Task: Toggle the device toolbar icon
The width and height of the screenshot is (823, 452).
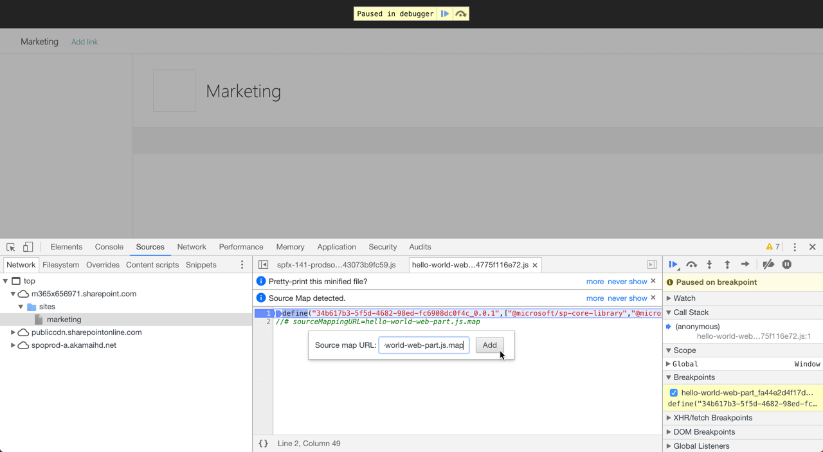Action: tap(28, 247)
